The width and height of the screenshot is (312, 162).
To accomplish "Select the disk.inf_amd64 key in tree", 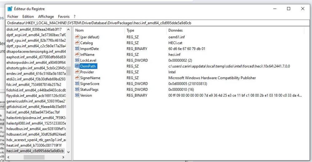I will point(34,29).
